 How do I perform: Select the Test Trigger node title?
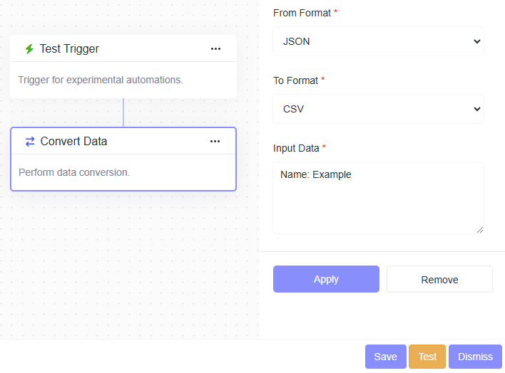(69, 49)
